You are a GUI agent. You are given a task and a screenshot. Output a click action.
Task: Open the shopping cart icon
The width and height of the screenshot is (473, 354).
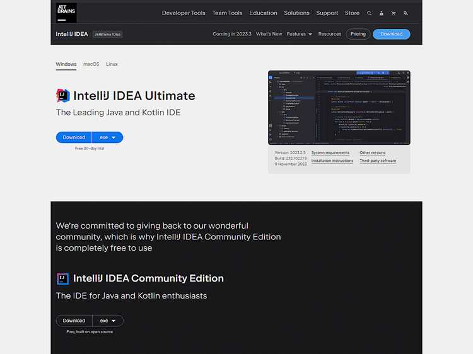point(394,13)
